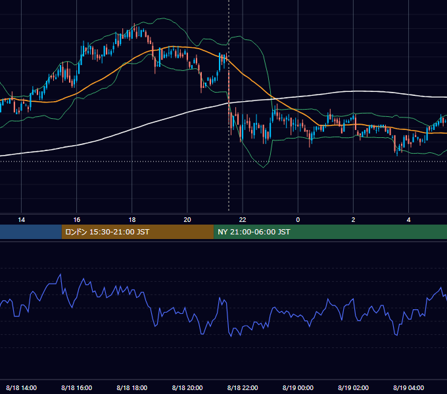Click the 8/18 16:00 date label
The image size is (447, 394).
point(77,388)
